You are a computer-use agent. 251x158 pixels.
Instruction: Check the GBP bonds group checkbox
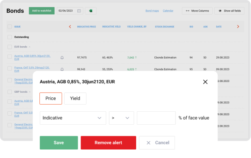click(9, 92)
